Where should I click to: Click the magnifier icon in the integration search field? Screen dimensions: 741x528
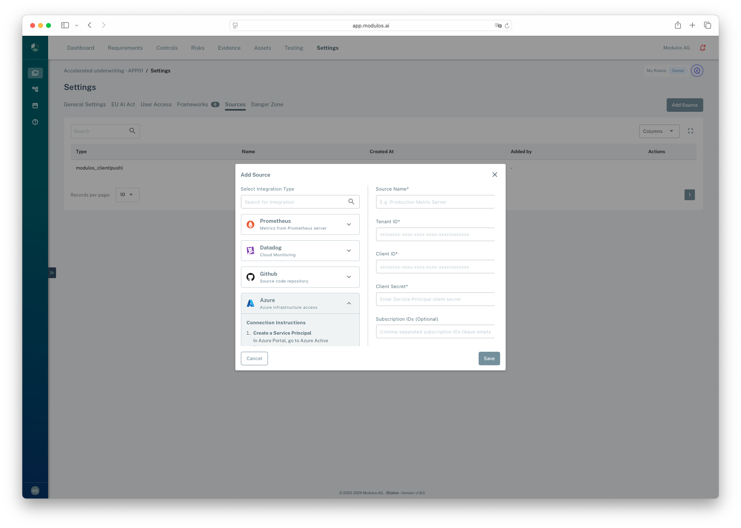tap(351, 201)
